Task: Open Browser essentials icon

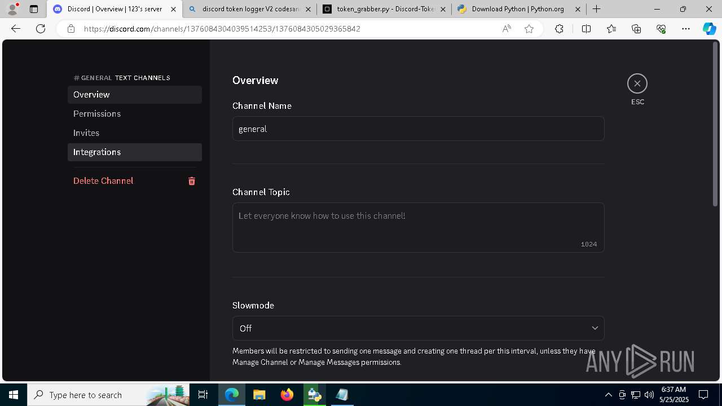Action: pos(661,29)
